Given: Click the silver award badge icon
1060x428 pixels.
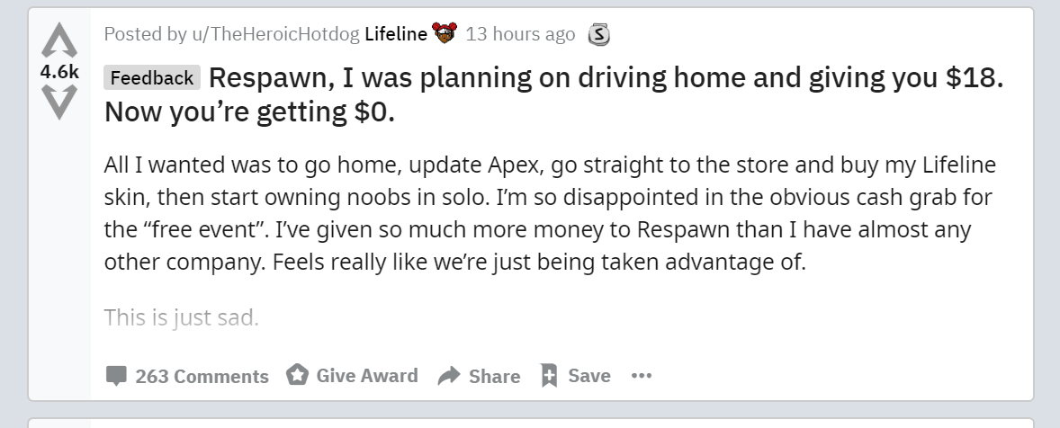Looking at the screenshot, I should click(598, 34).
